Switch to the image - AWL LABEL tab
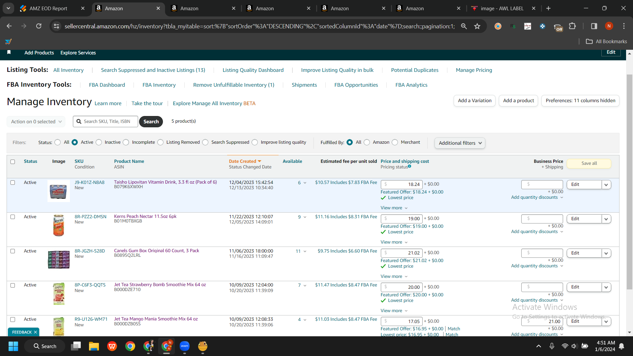 (503, 8)
